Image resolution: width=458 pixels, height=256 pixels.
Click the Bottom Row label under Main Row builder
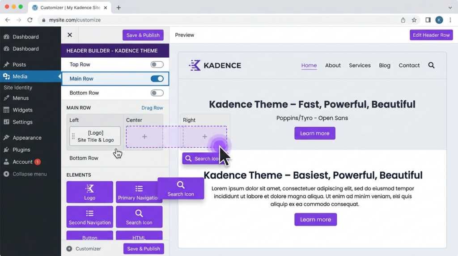[x=84, y=158]
